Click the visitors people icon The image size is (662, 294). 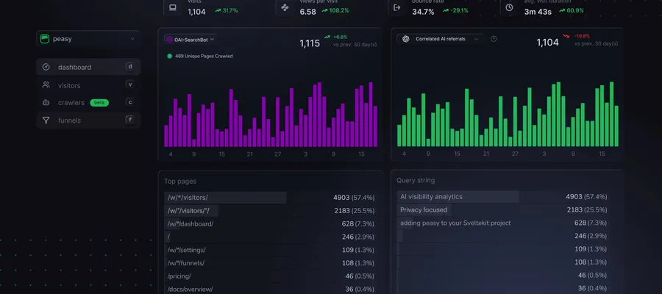pyautogui.click(x=46, y=85)
